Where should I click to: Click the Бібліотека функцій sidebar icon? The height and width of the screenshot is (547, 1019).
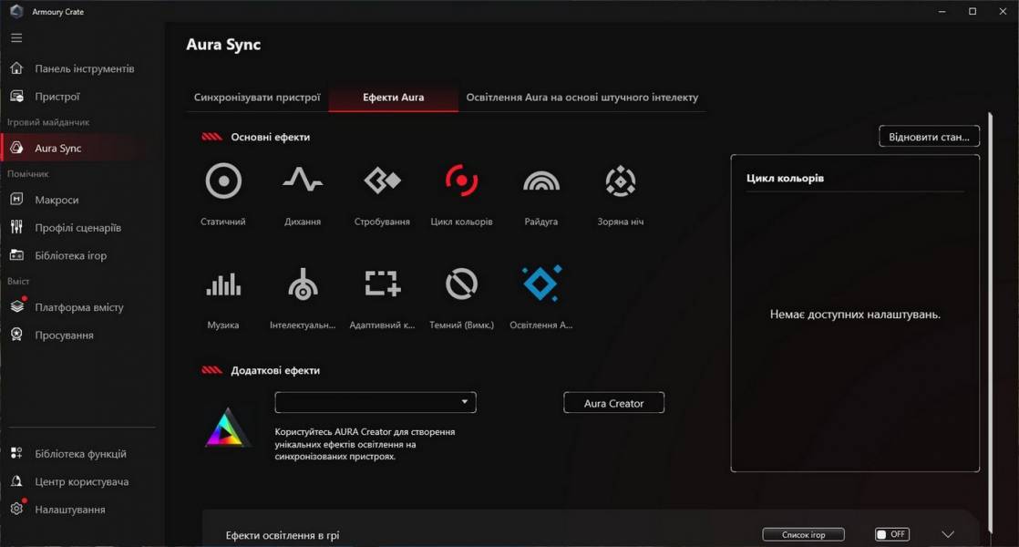(x=17, y=453)
